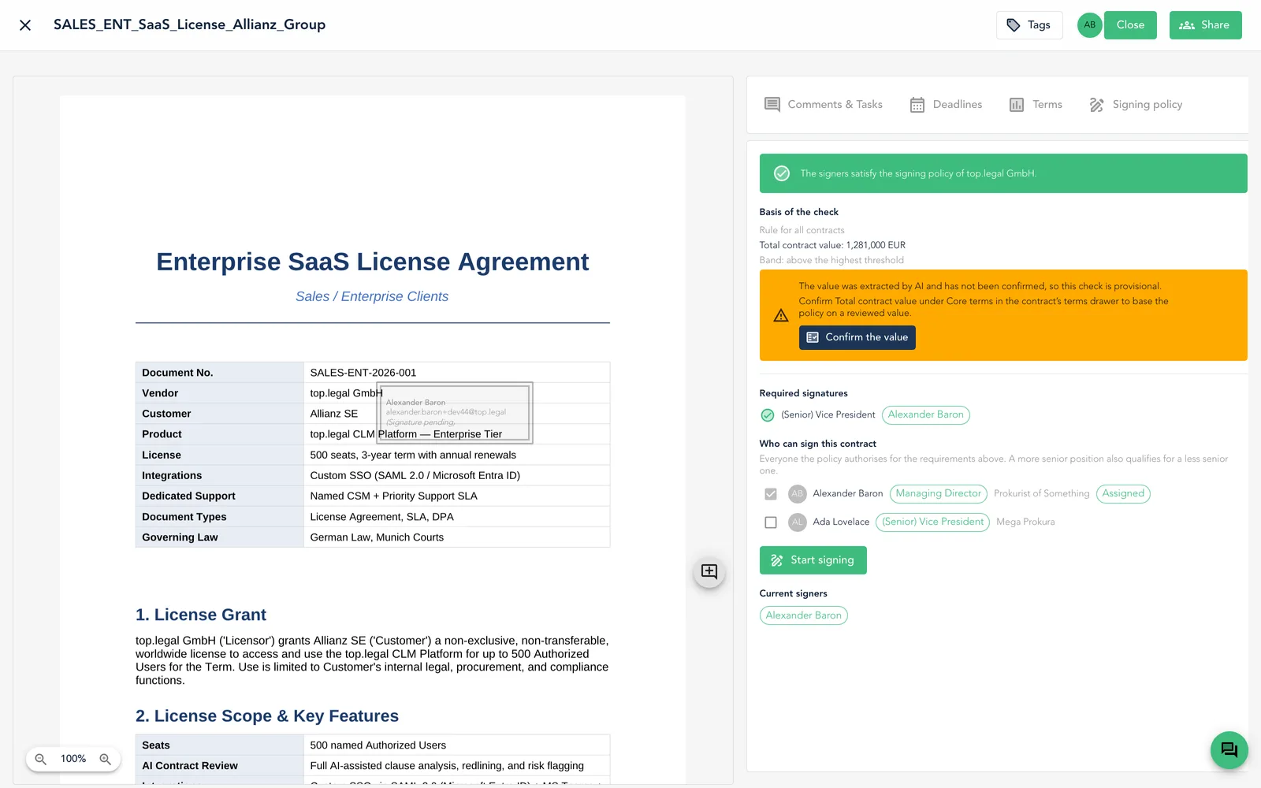This screenshot has height=788, width=1261.
Task: Click the Mega Prokura label
Action: click(1025, 522)
